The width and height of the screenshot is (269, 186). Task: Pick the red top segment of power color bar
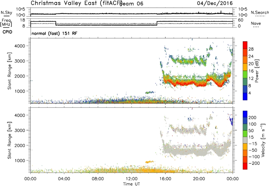pos(245,45)
